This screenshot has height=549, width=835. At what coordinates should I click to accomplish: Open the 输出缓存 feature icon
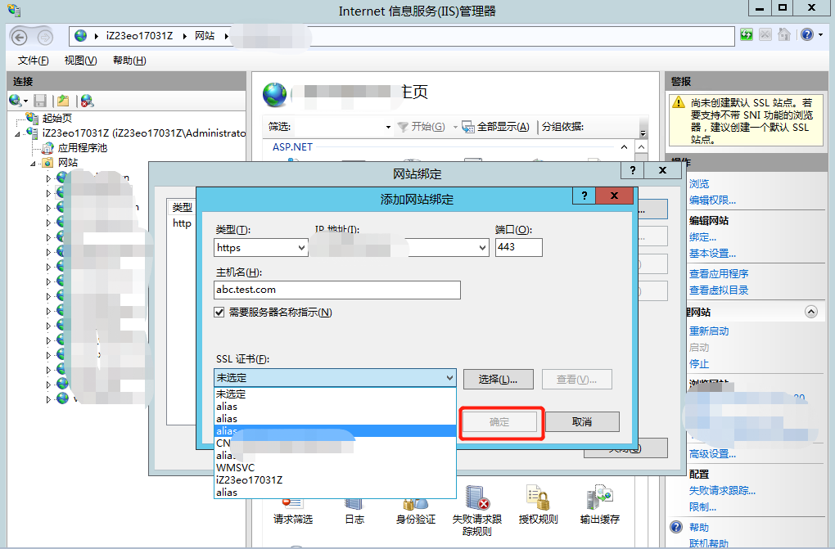click(599, 497)
